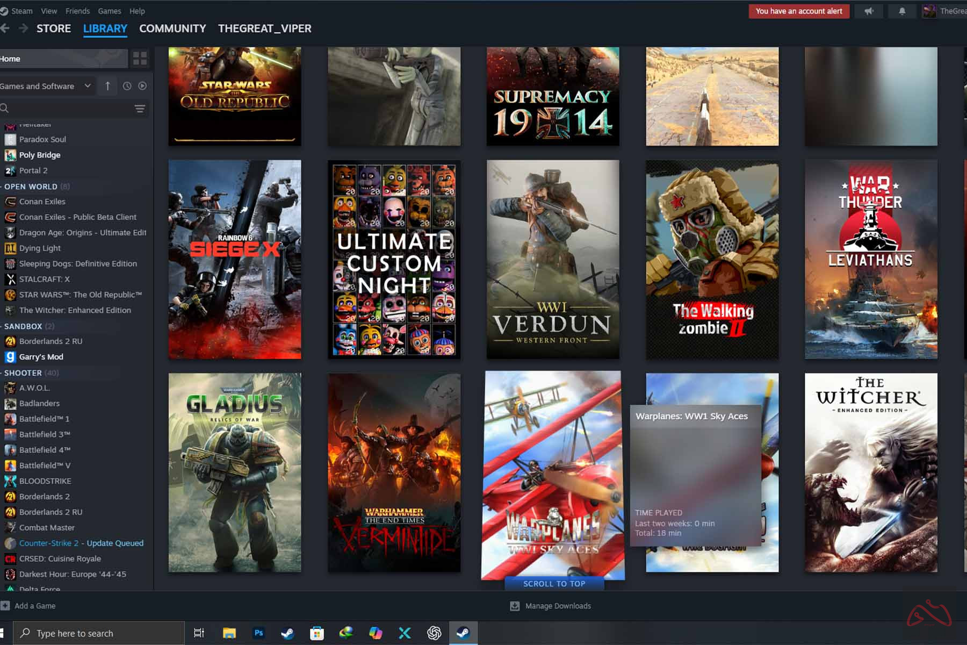This screenshot has width=967, height=645.
Task: Open the notifications bell icon
Action: click(x=902, y=11)
